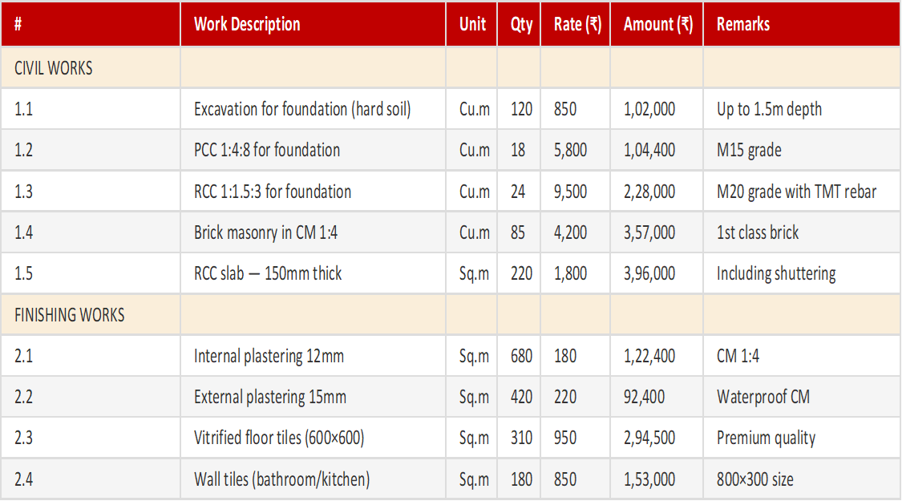
Task: Click quantity '120' in Excavation row
Action: tap(521, 109)
